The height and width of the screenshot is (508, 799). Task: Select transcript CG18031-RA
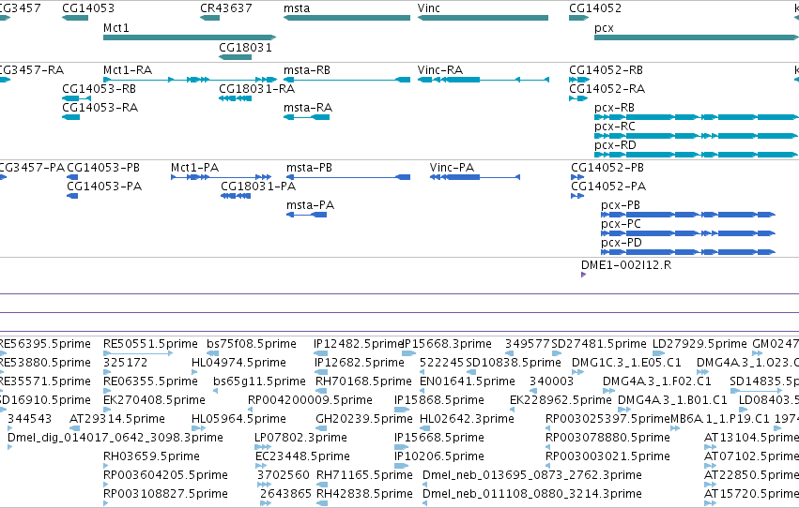tap(235, 98)
